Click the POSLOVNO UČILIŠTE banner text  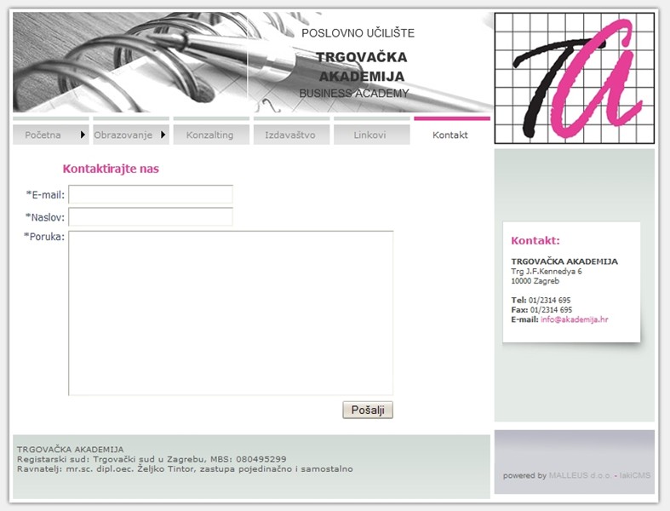[x=358, y=33]
